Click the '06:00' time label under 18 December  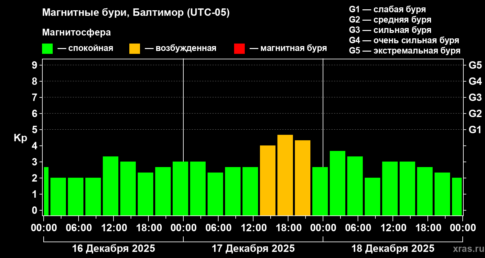(358, 228)
